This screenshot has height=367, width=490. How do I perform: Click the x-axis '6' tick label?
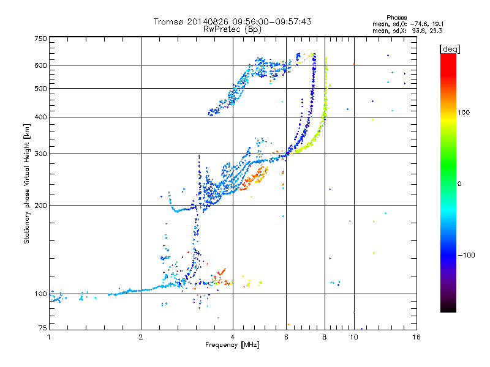click(x=286, y=337)
